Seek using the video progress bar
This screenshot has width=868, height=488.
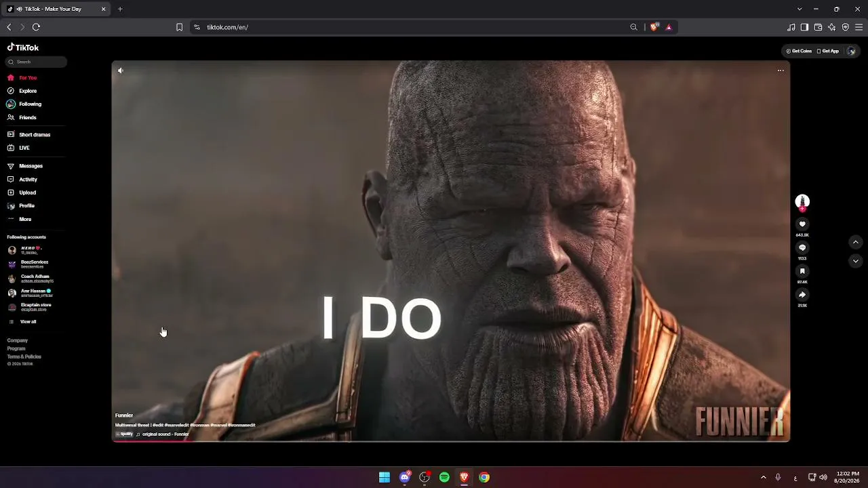(451, 441)
